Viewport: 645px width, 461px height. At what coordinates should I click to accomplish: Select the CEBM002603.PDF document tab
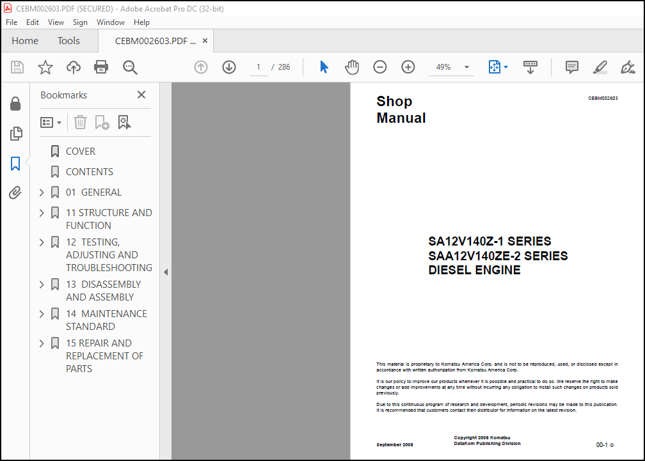pyautogui.click(x=155, y=41)
